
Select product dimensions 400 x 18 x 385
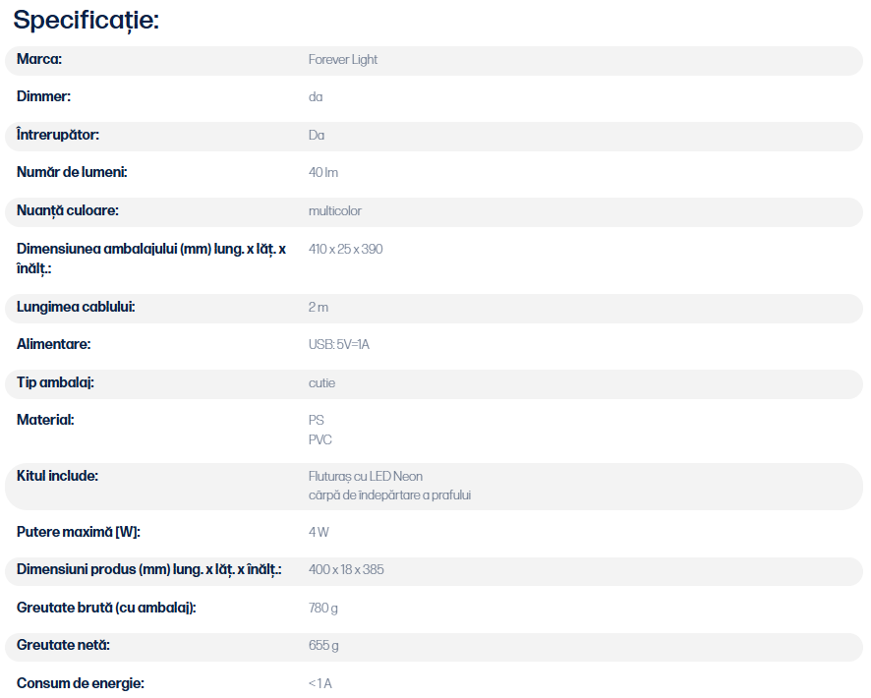tap(346, 570)
